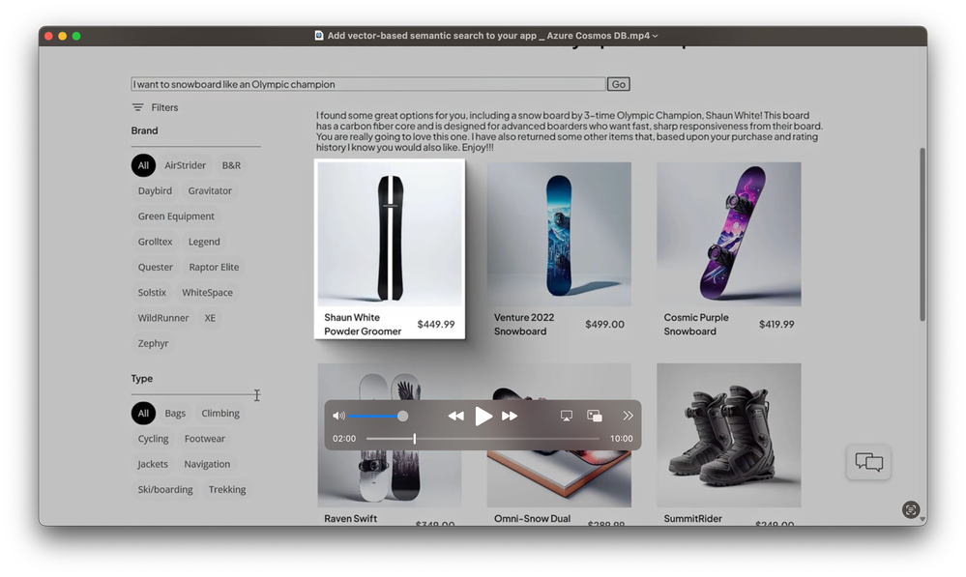Play the video
966x577 pixels.
point(483,417)
